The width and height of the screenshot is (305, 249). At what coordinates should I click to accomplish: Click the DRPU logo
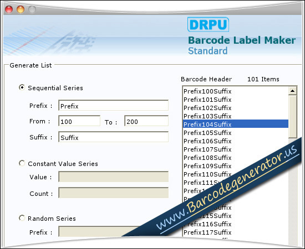208,24
